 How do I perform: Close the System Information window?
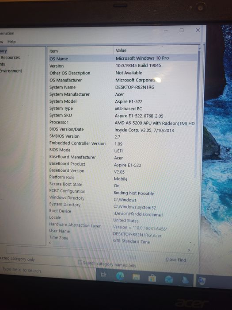[x=198, y=30]
